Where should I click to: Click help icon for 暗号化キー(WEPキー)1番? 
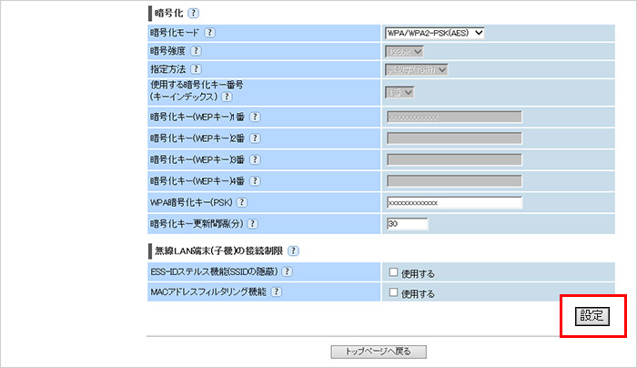pyautogui.click(x=256, y=117)
